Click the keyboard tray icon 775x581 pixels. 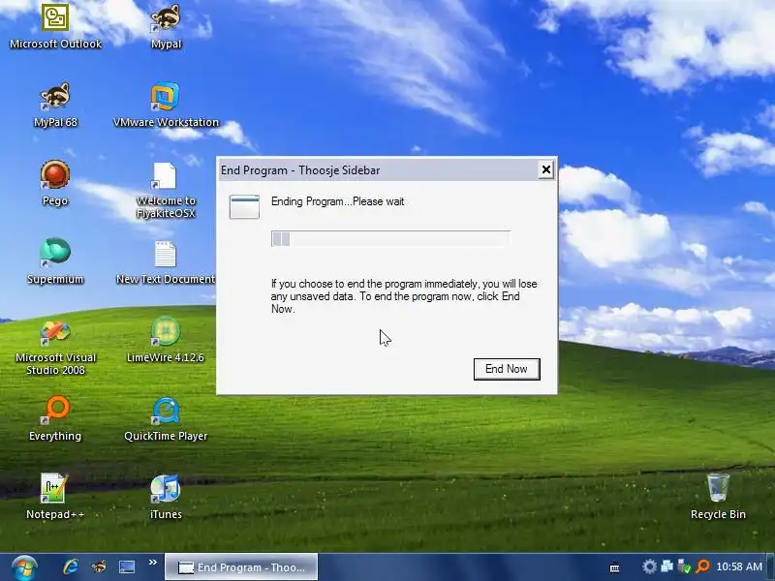[x=614, y=567]
